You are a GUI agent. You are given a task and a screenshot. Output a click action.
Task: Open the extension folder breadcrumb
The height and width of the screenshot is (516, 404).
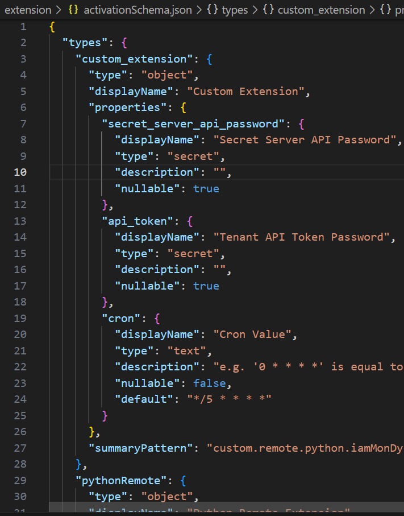(28, 10)
